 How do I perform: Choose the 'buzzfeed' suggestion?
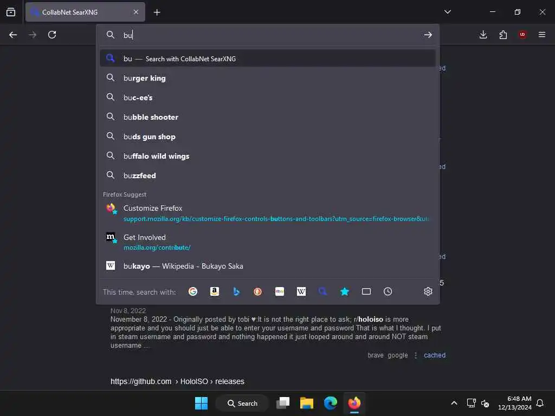(268, 175)
